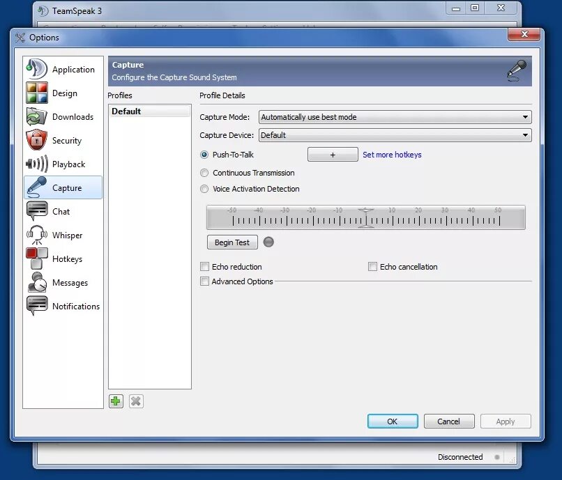562x480 pixels.
Task: Confirm settings with the OK button
Action: coord(393,421)
